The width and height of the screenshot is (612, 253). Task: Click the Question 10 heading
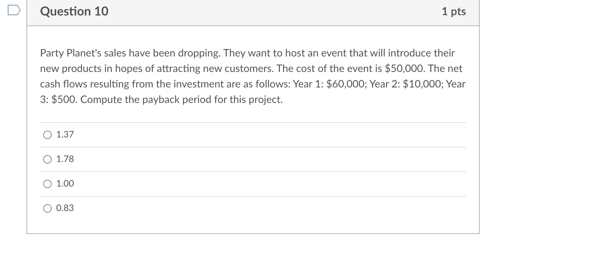[x=74, y=11]
